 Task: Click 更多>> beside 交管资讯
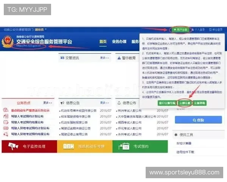point(104,58)
